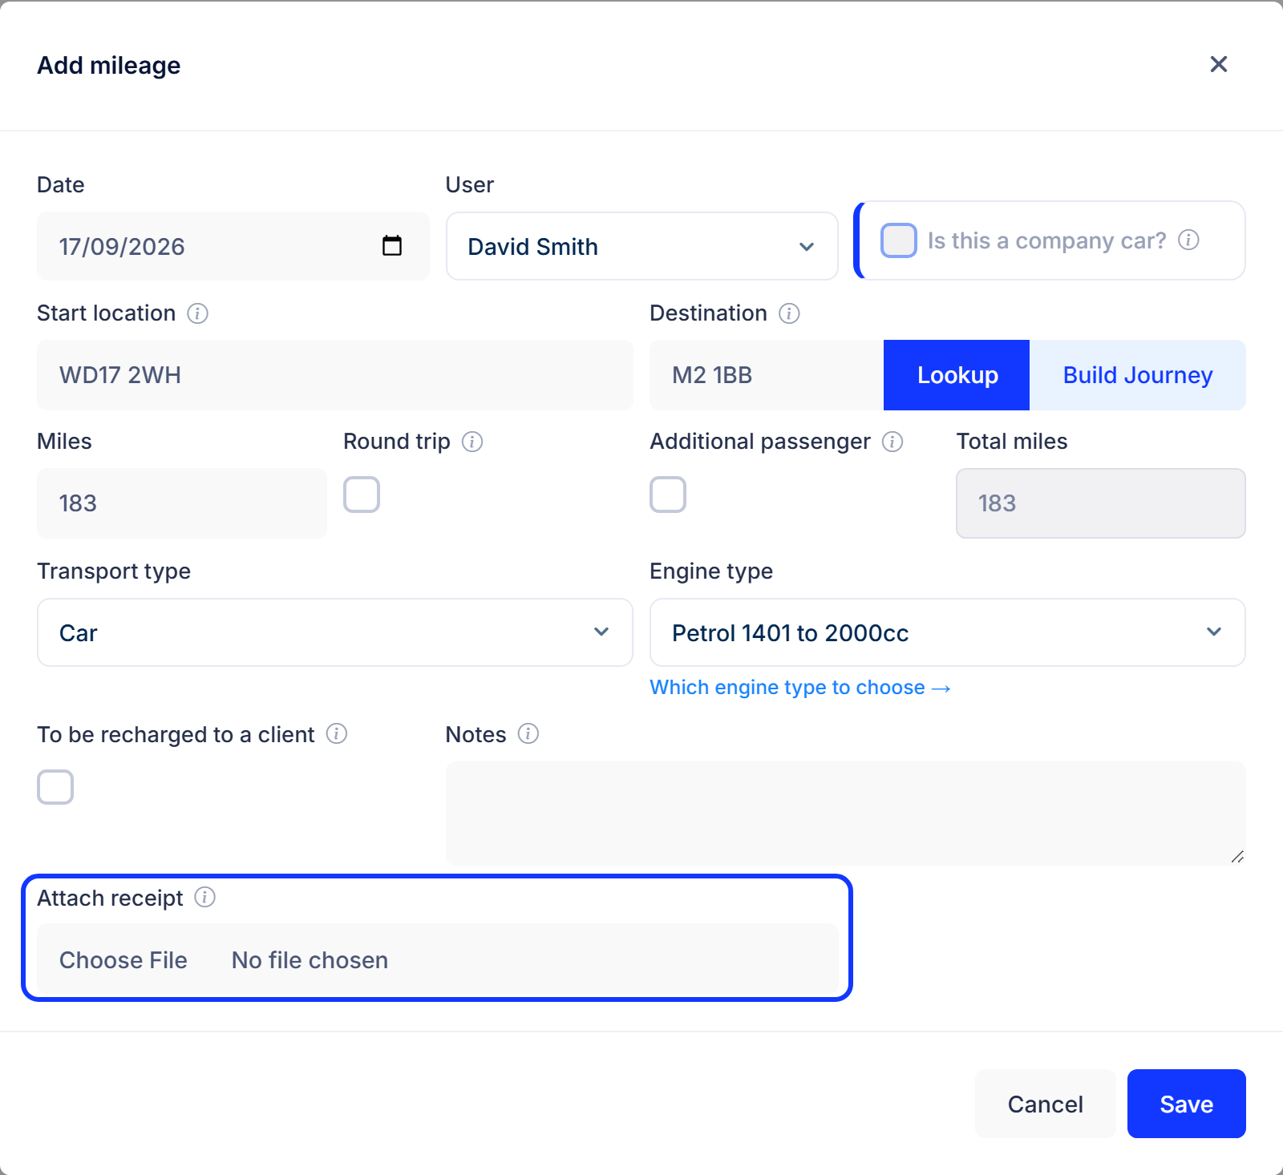Focus the Date field showing 17/09/2026
1283x1175 pixels.
pyautogui.click(x=233, y=246)
